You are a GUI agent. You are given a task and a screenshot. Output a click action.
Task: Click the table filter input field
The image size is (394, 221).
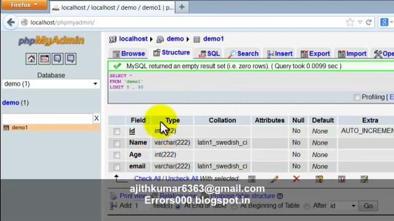click(47, 118)
